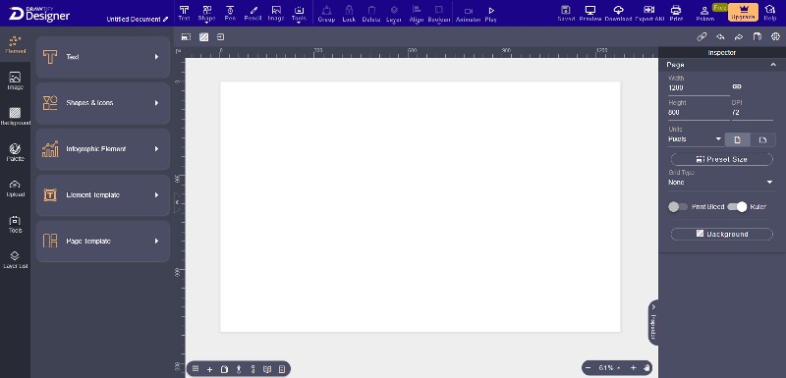Open settings gear icon in secondary toolbar

(775, 36)
